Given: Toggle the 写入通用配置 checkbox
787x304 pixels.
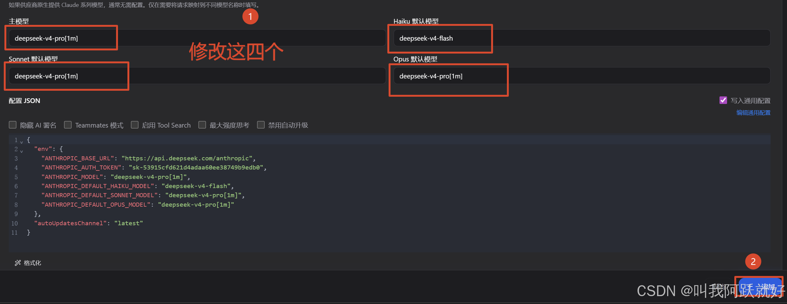Looking at the screenshot, I should click(x=723, y=100).
